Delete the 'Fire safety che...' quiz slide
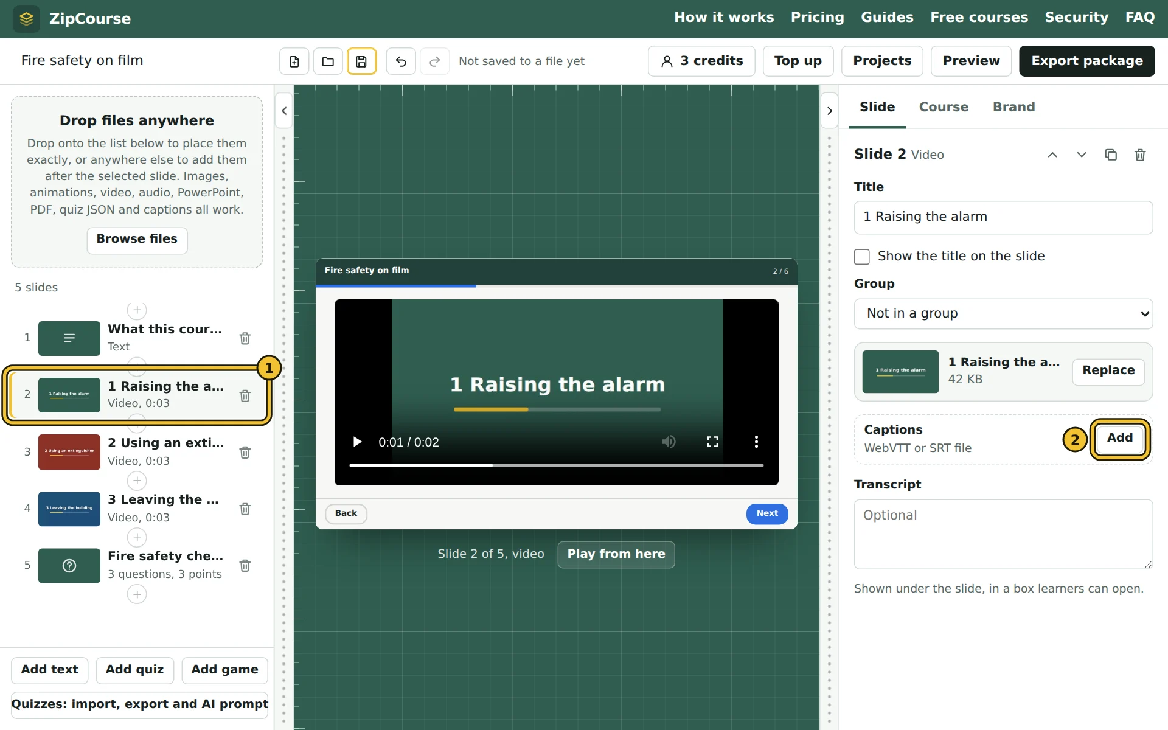Image resolution: width=1168 pixels, height=730 pixels. coord(245,566)
